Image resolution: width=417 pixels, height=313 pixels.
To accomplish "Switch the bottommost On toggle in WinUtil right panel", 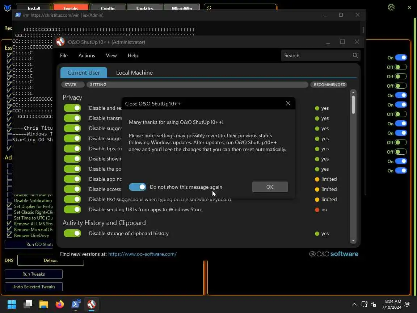I will tap(401, 171).
